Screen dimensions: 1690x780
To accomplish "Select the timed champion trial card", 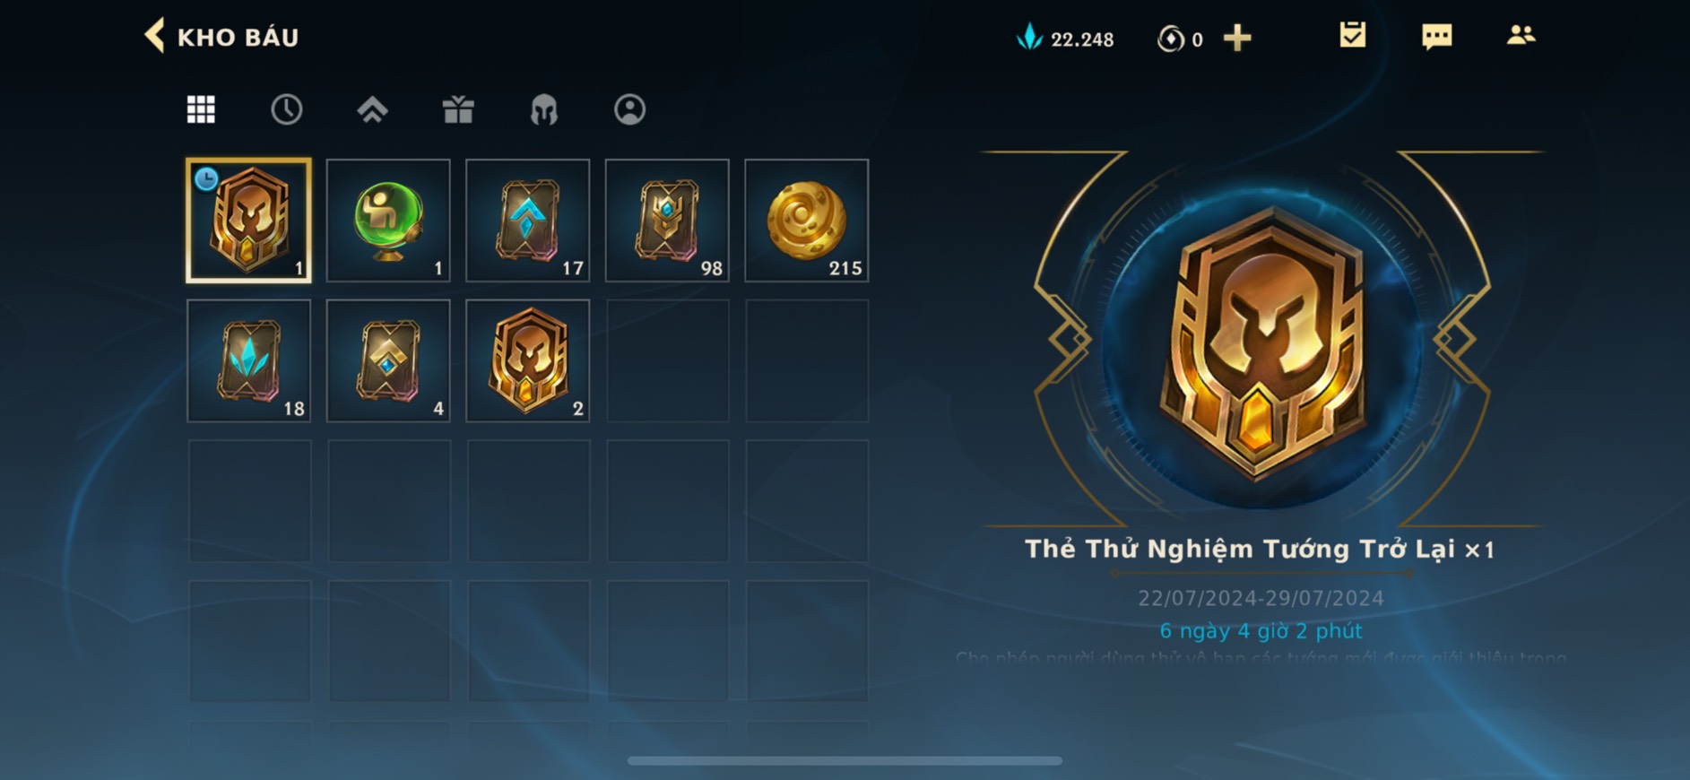I will [248, 221].
